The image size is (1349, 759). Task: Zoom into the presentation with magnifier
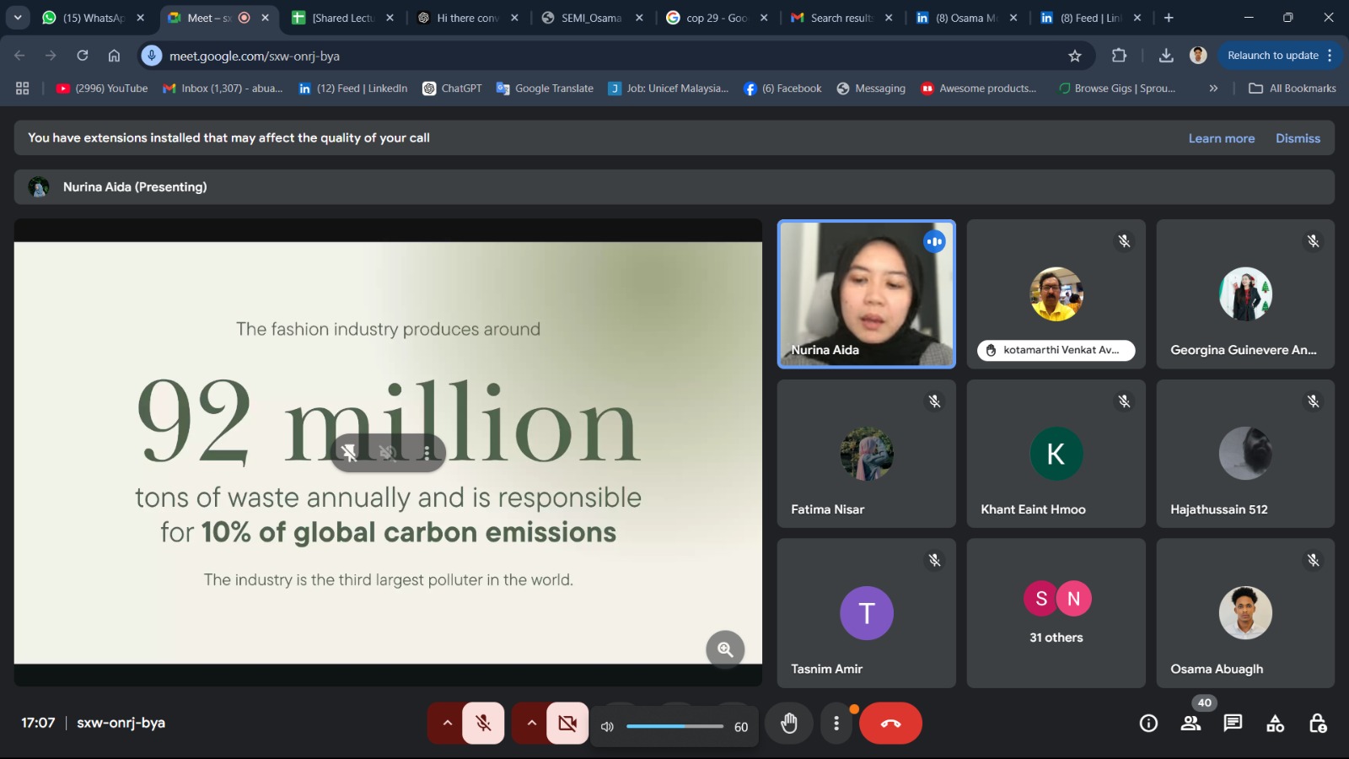pyautogui.click(x=725, y=649)
